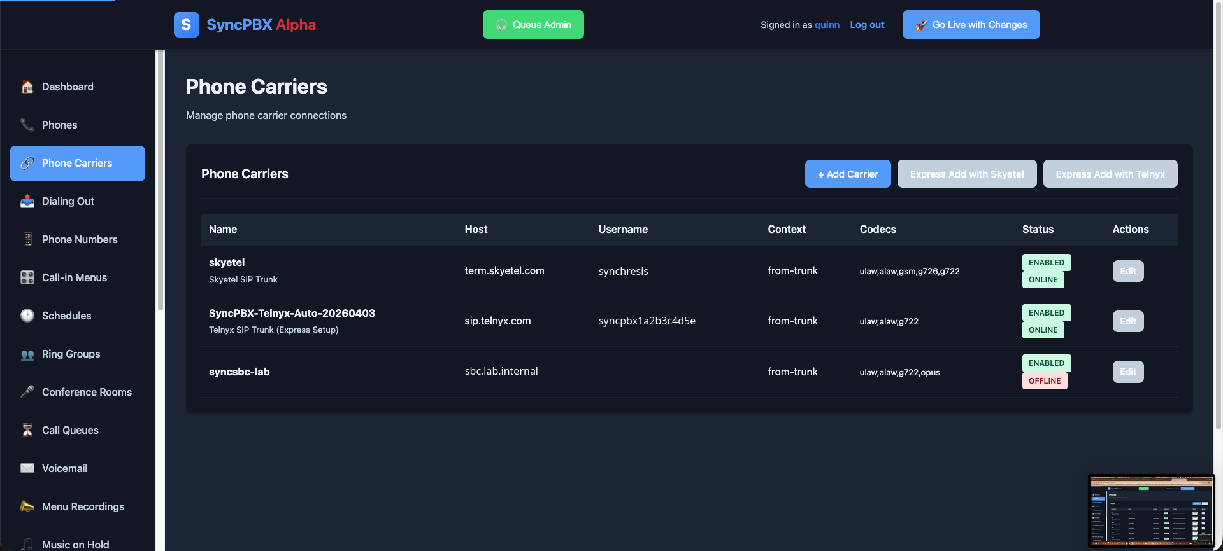Click the syncsbc-lab carrier name
The width and height of the screenshot is (1223, 551).
click(240, 372)
